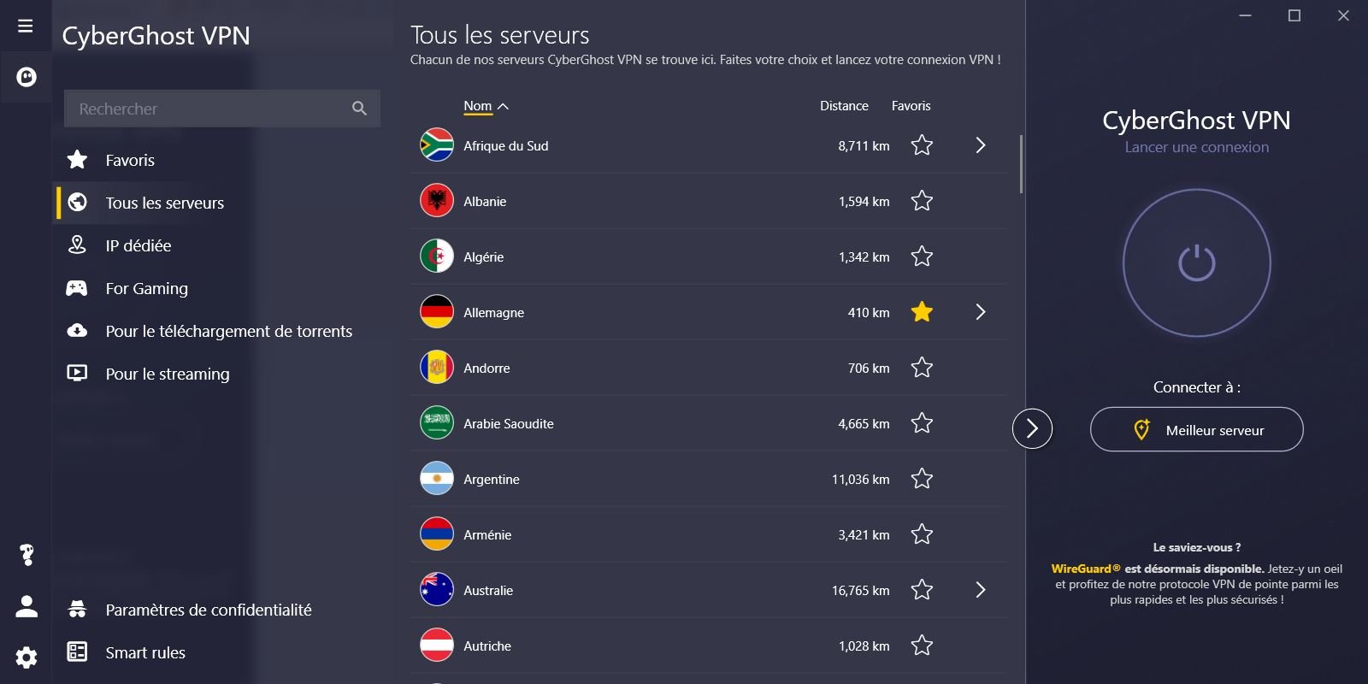Open the help question mark icon
Screen dimensions: 1368x684
[27, 555]
